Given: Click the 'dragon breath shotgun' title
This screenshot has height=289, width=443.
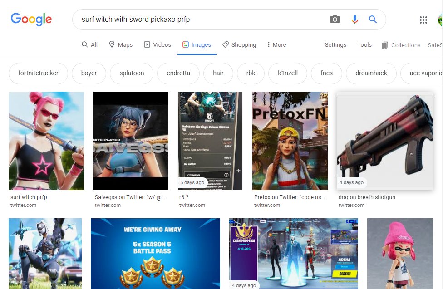Looking at the screenshot, I should click(367, 197).
